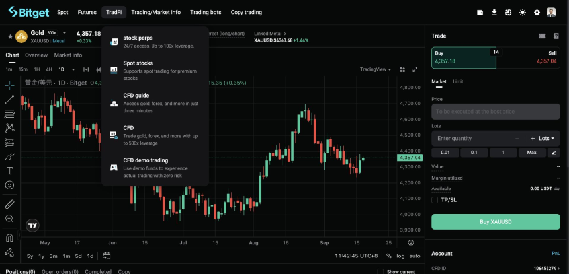Open the TradingView chart type dropdown

pos(376,69)
